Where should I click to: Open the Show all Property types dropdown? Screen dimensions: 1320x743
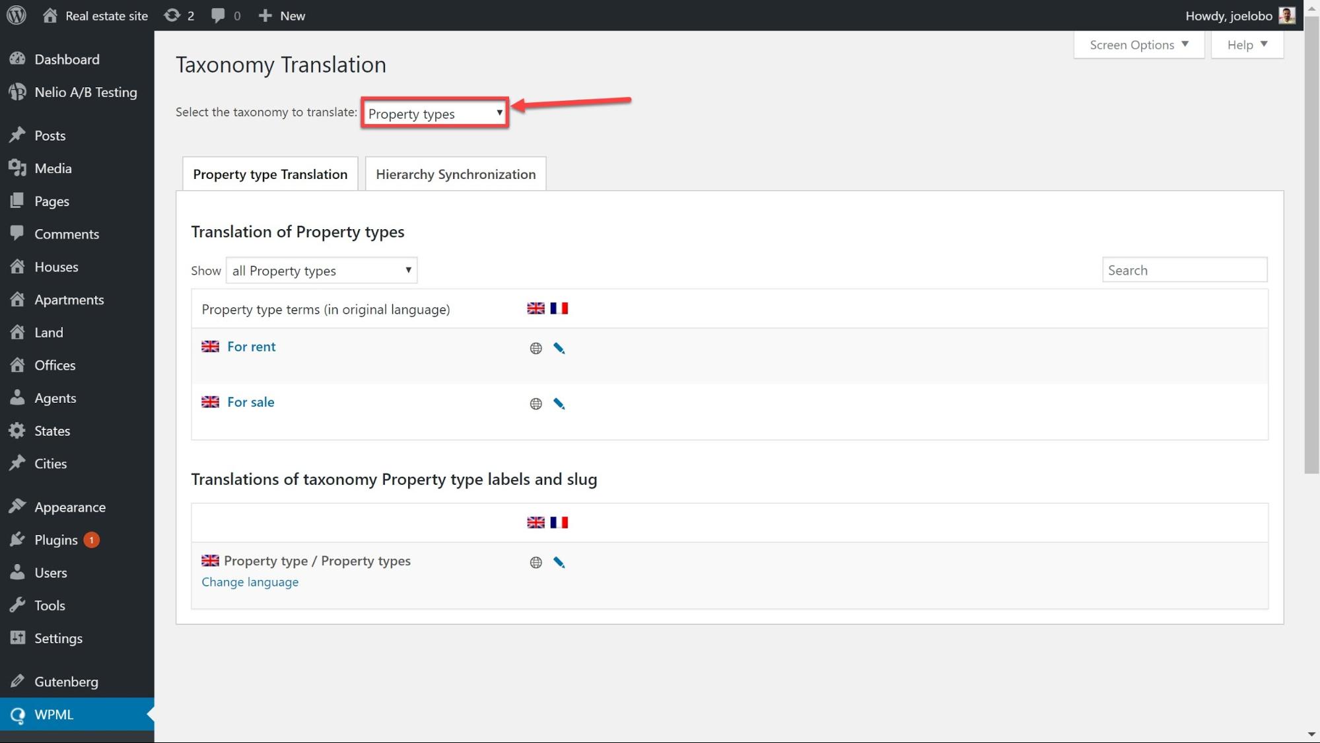[322, 271]
